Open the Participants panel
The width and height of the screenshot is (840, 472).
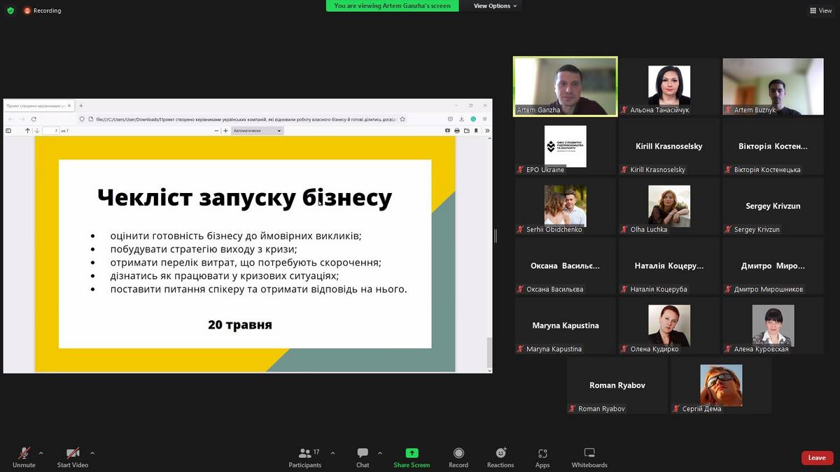pos(305,457)
